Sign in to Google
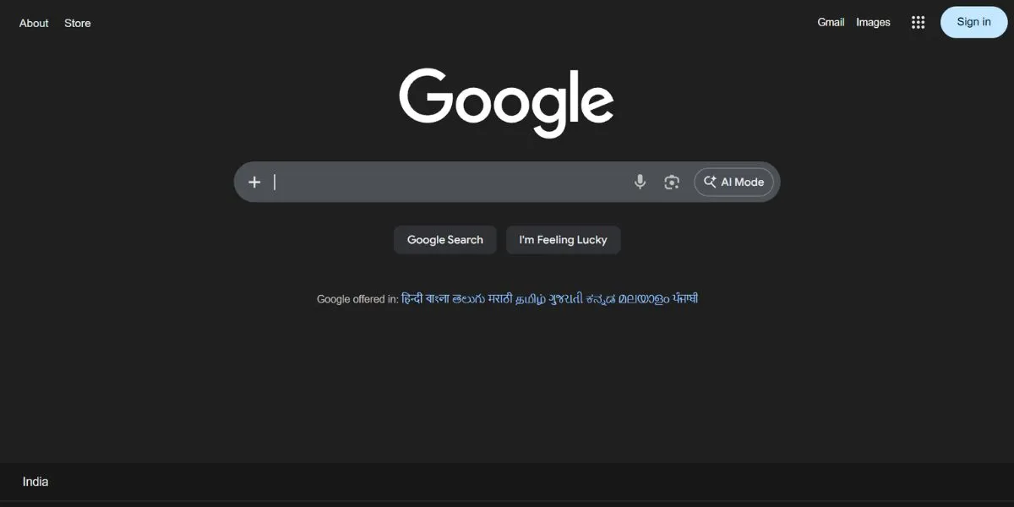1014x507 pixels. pyautogui.click(x=973, y=22)
